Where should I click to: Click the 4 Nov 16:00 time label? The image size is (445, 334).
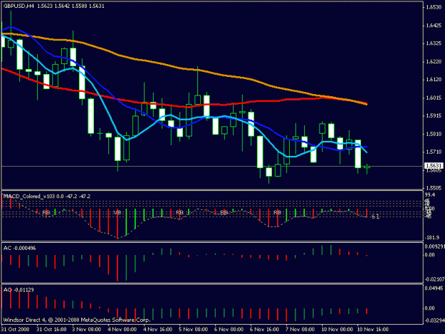[157, 329]
